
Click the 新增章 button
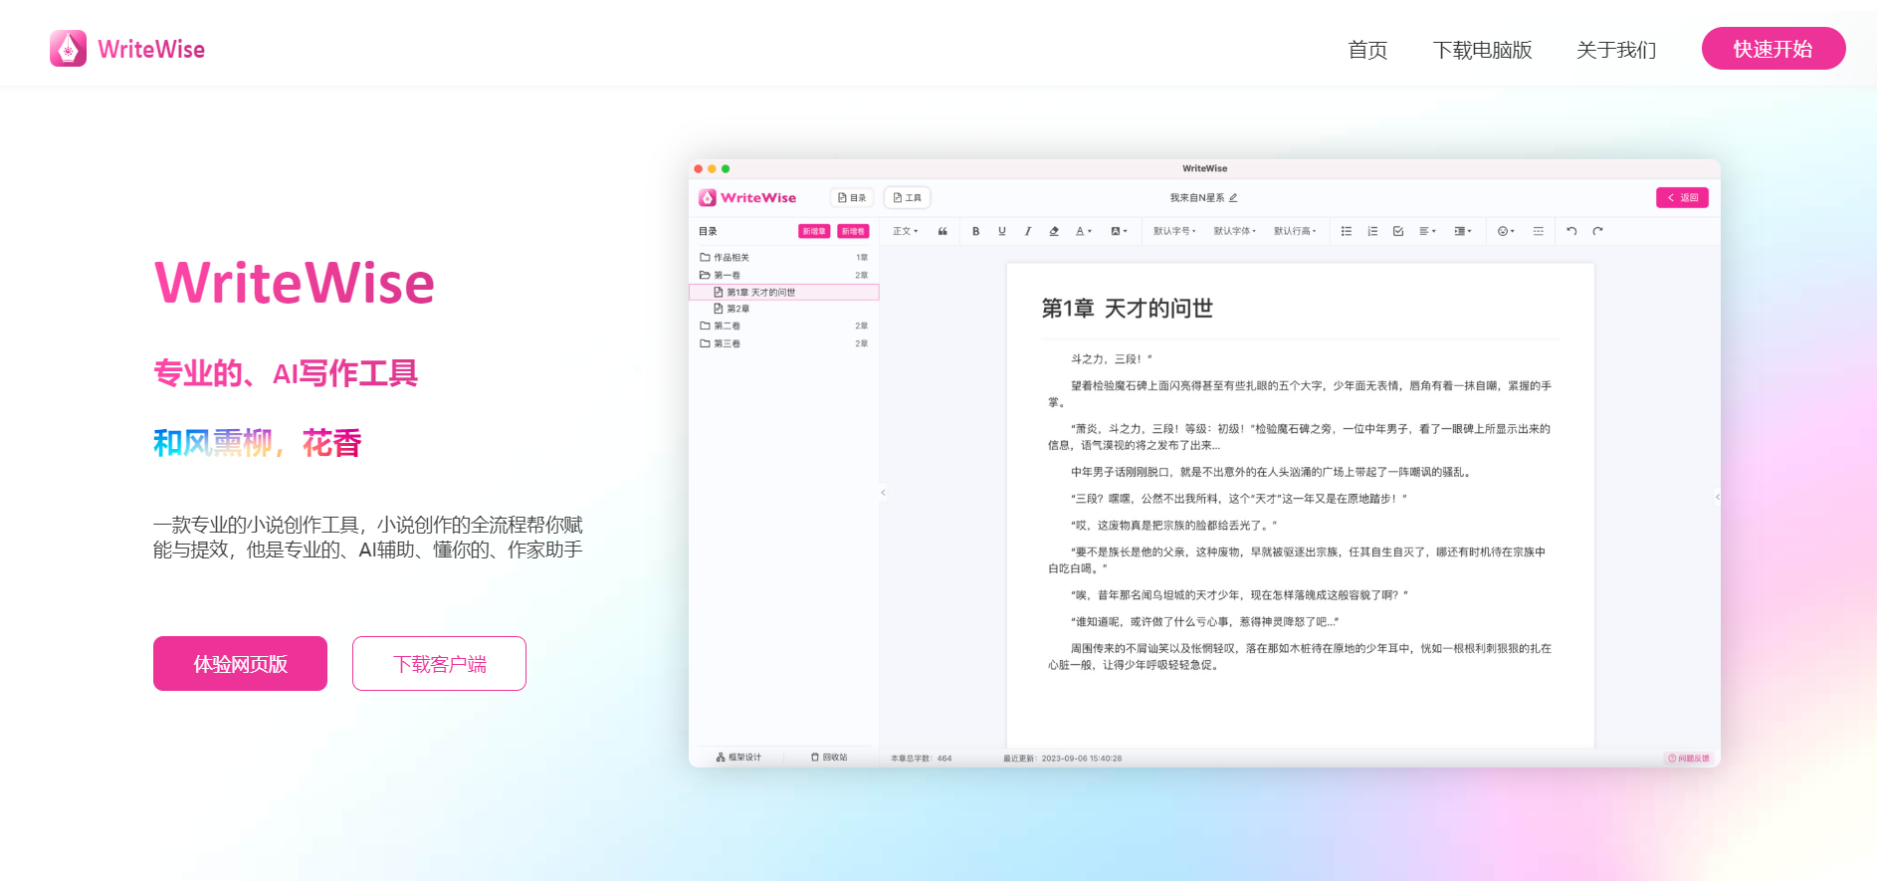[x=814, y=231]
